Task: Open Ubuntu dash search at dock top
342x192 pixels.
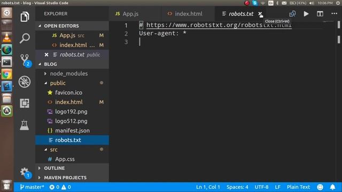Action: click(x=7, y=13)
